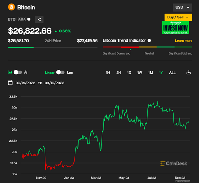Select the area chart icon

(x=10, y=72)
